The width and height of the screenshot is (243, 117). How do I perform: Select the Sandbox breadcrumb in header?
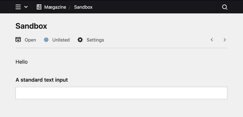click(83, 7)
